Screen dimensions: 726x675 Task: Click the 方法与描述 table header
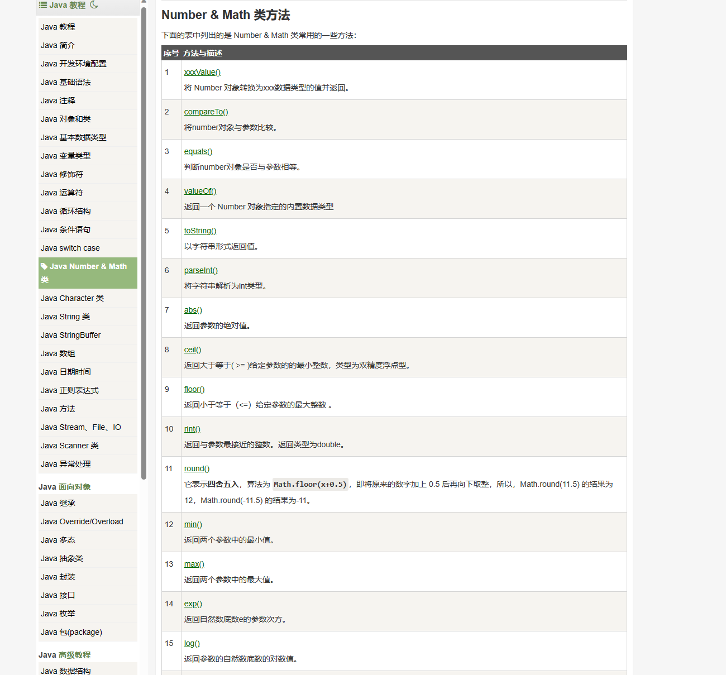pyautogui.click(x=203, y=53)
